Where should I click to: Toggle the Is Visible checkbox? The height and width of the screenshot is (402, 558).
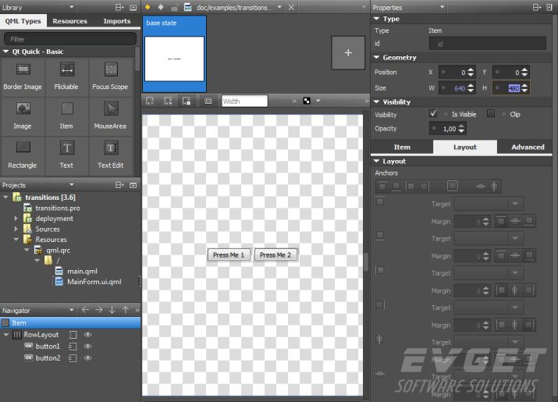[433, 114]
